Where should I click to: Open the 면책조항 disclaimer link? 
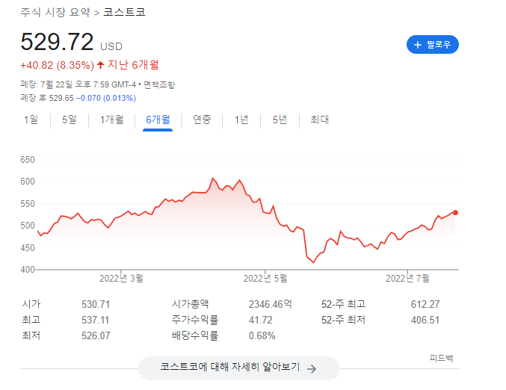click(159, 85)
